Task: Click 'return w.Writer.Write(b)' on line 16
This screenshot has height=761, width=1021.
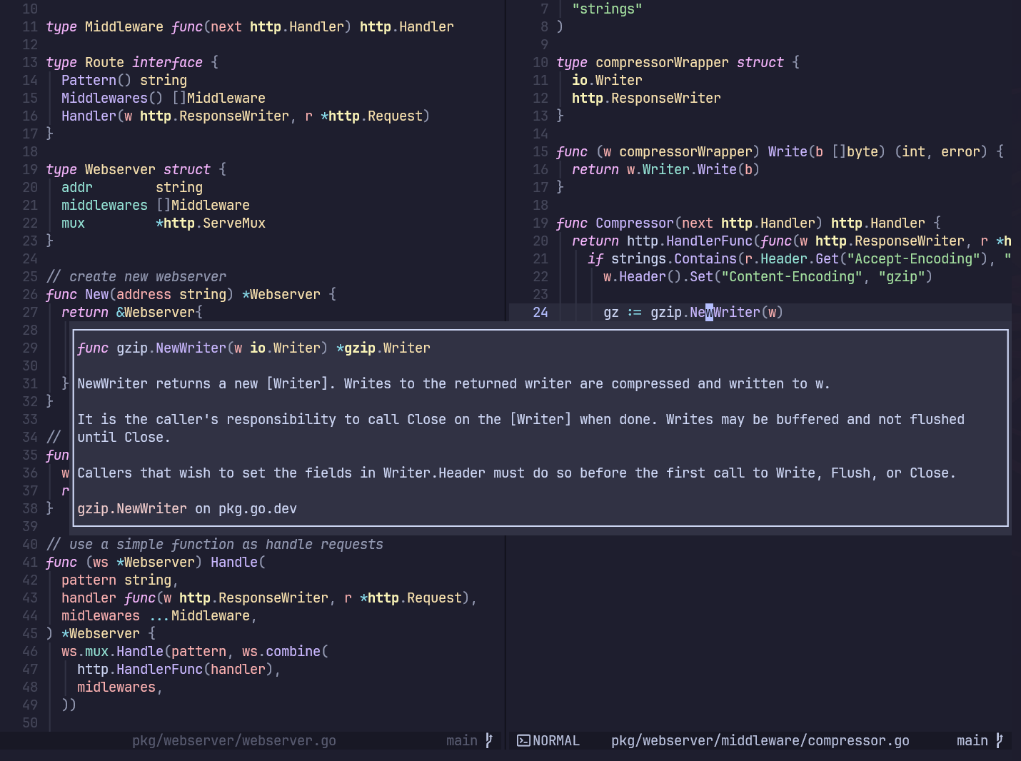Action: [x=666, y=169]
